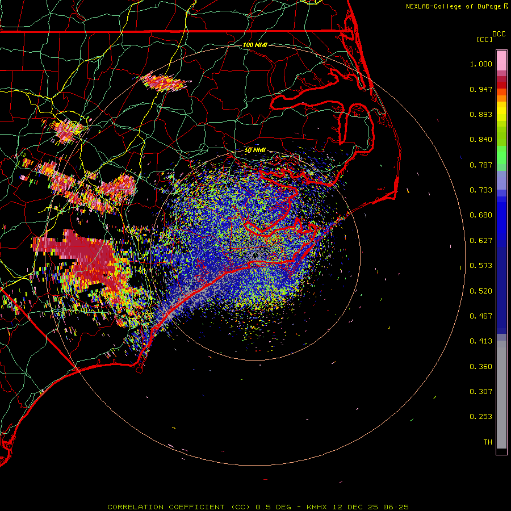Screen dimensions: 511x511
Task: Click the 100 NMI range ring label
Action: pos(255,45)
